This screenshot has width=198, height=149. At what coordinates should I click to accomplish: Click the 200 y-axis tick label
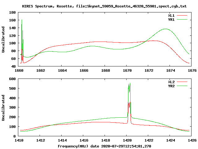tap(12, 117)
